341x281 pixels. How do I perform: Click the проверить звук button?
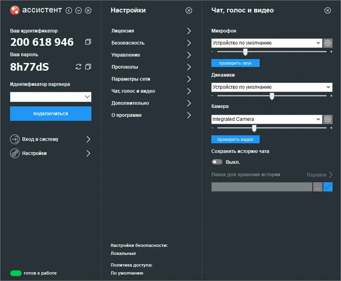[x=235, y=63]
